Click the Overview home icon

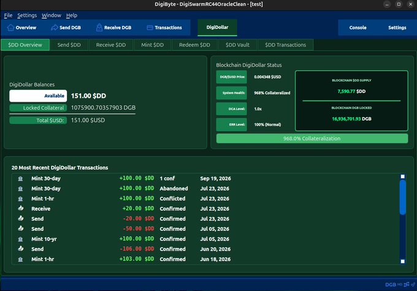coord(10,28)
